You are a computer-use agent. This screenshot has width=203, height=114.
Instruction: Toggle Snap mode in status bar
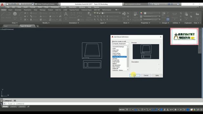tap(130, 110)
